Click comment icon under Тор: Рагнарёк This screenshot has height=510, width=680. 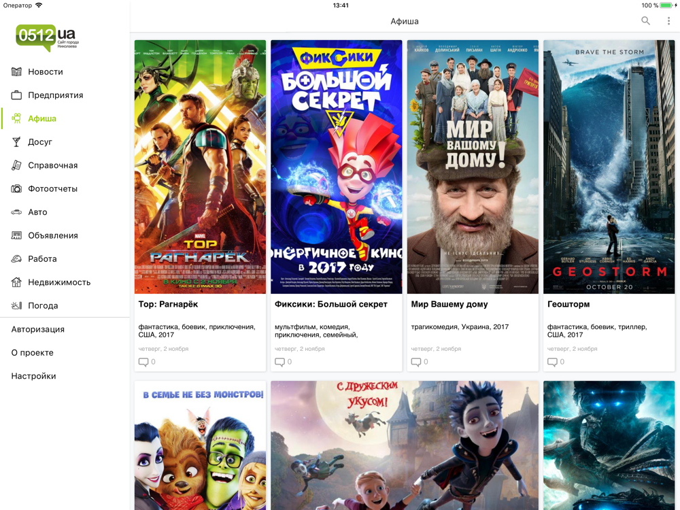tap(143, 362)
